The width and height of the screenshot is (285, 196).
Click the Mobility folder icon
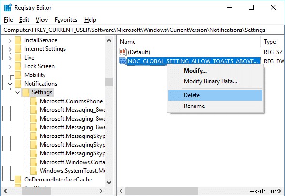[18, 75]
